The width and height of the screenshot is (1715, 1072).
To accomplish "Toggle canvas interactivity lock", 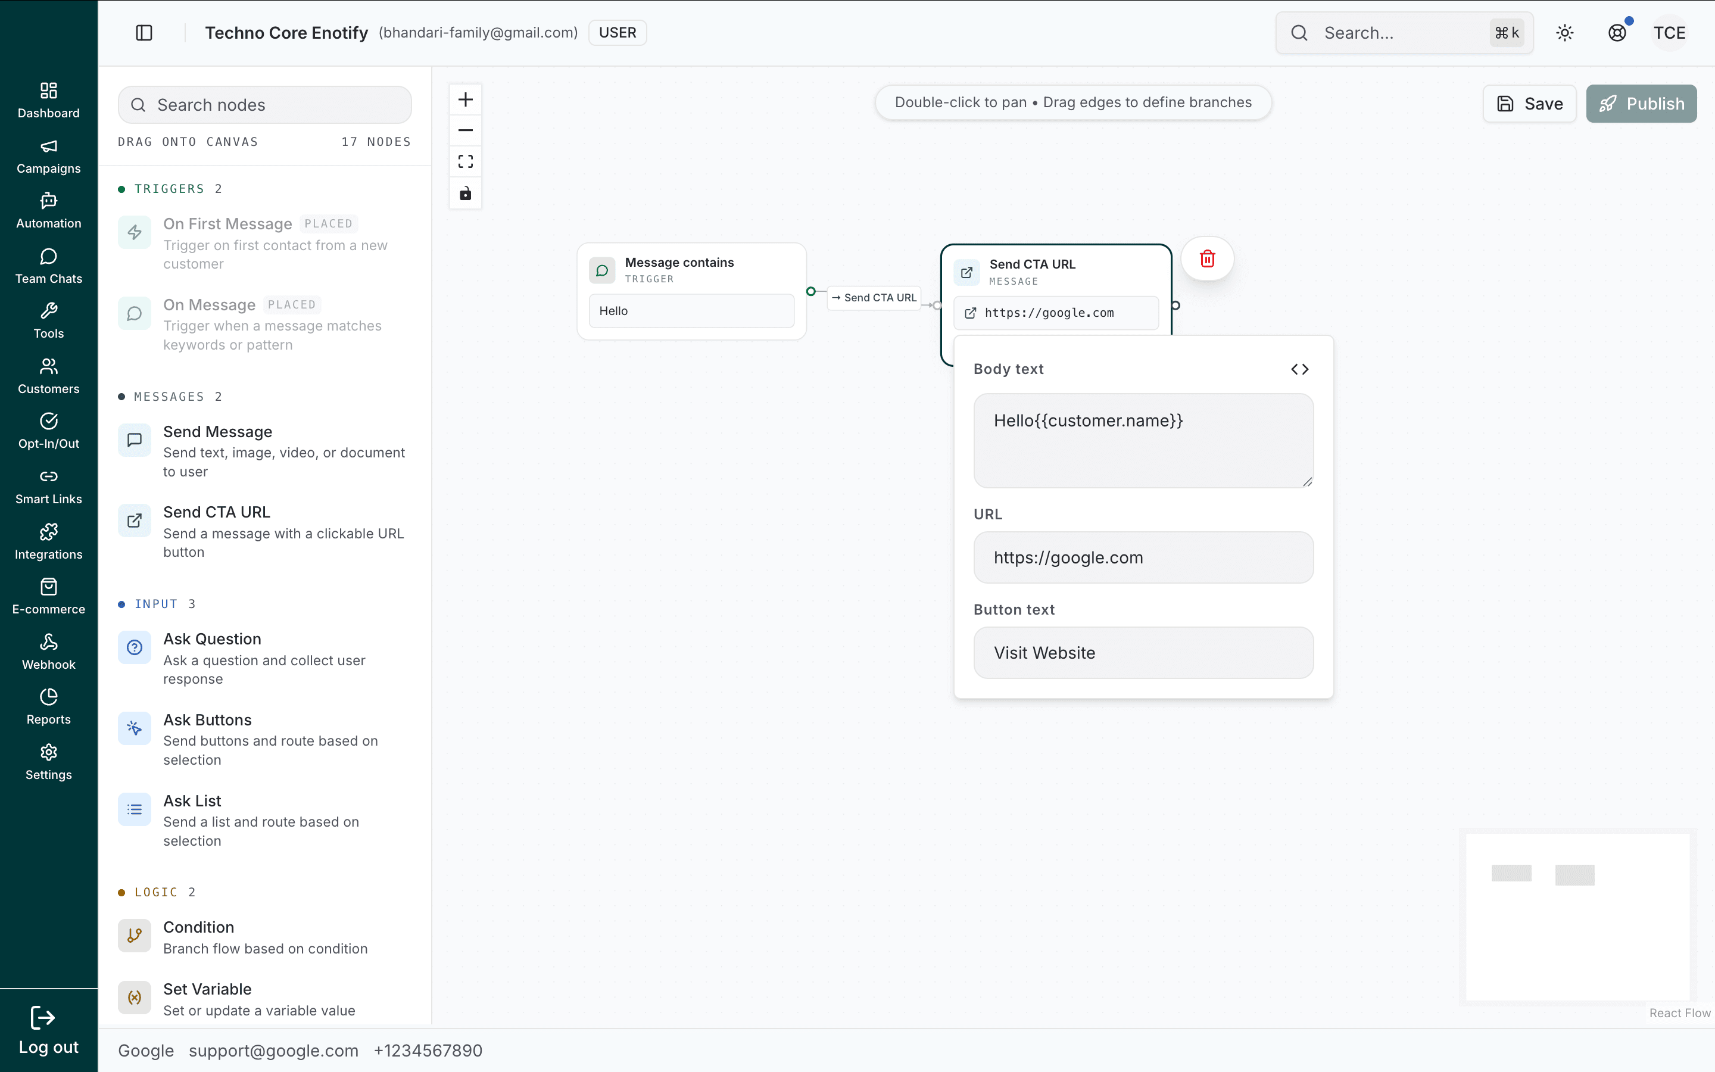I will (466, 193).
